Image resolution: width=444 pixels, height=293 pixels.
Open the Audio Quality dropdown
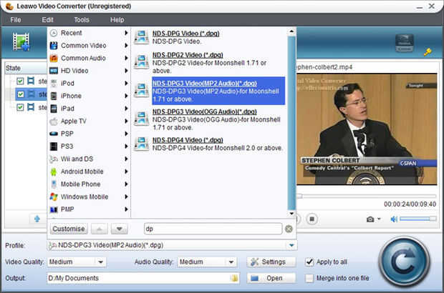pos(207,262)
